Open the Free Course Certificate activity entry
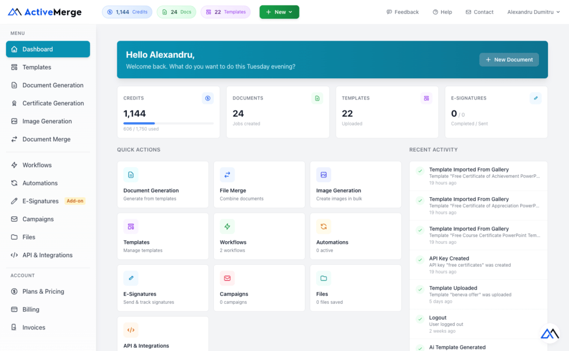569x351 pixels. pyautogui.click(x=478, y=235)
